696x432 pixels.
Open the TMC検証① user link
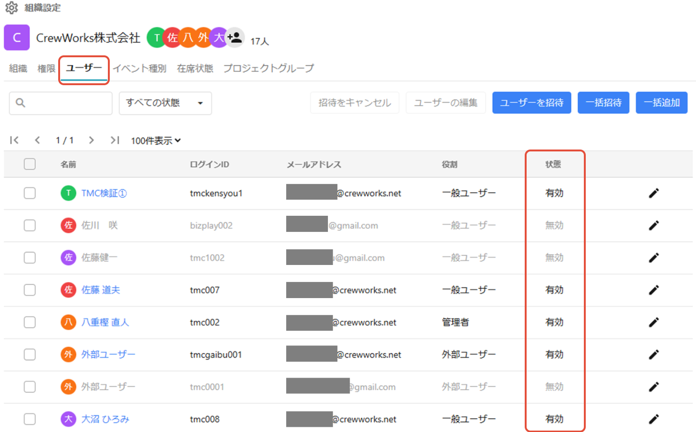(104, 193)
